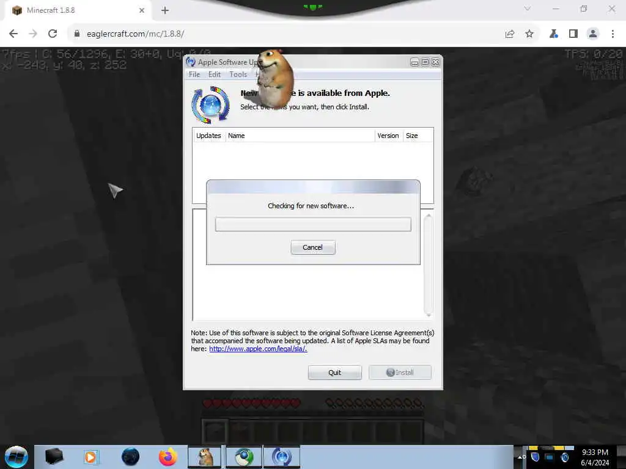This screenshot has height=469, width=626.
Task: Click the grayed Install button
Action: point(400,372)
